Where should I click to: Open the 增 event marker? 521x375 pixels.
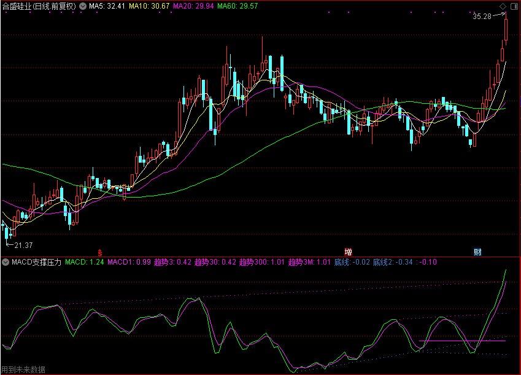(348, 252)
